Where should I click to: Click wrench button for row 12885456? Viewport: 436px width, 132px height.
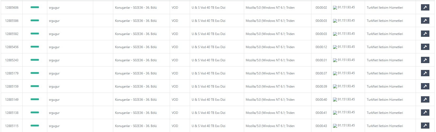[425, 47]
